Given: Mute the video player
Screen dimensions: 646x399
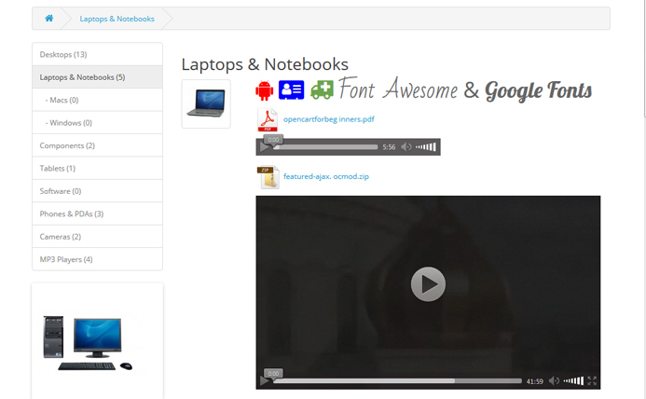Looking at the screenshot, I should pyautogui.click(x=554, y=381).
